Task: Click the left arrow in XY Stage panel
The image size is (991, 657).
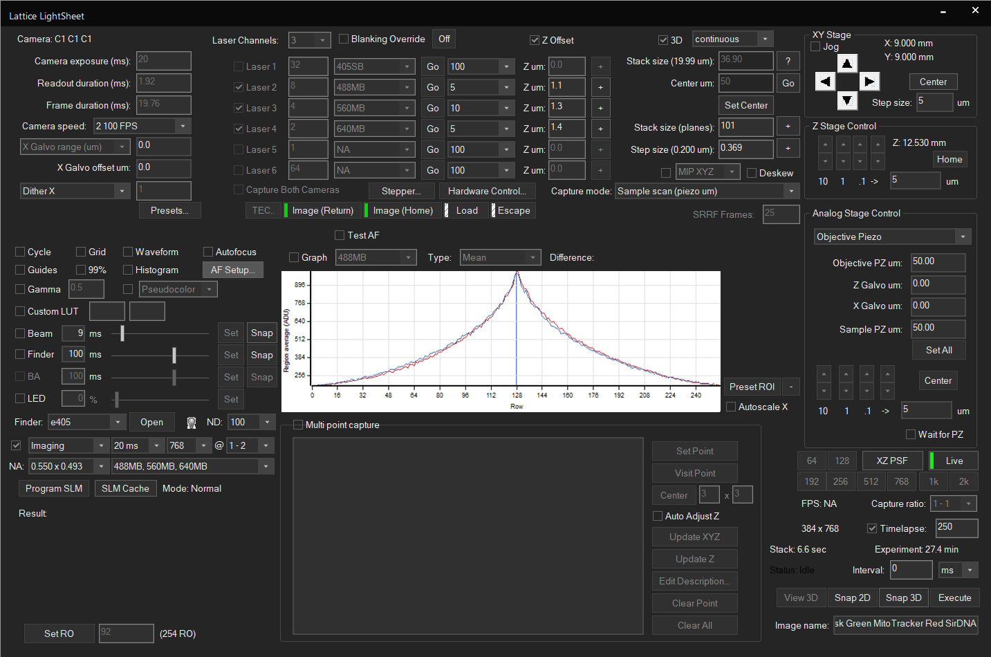Action: (825, 81)
